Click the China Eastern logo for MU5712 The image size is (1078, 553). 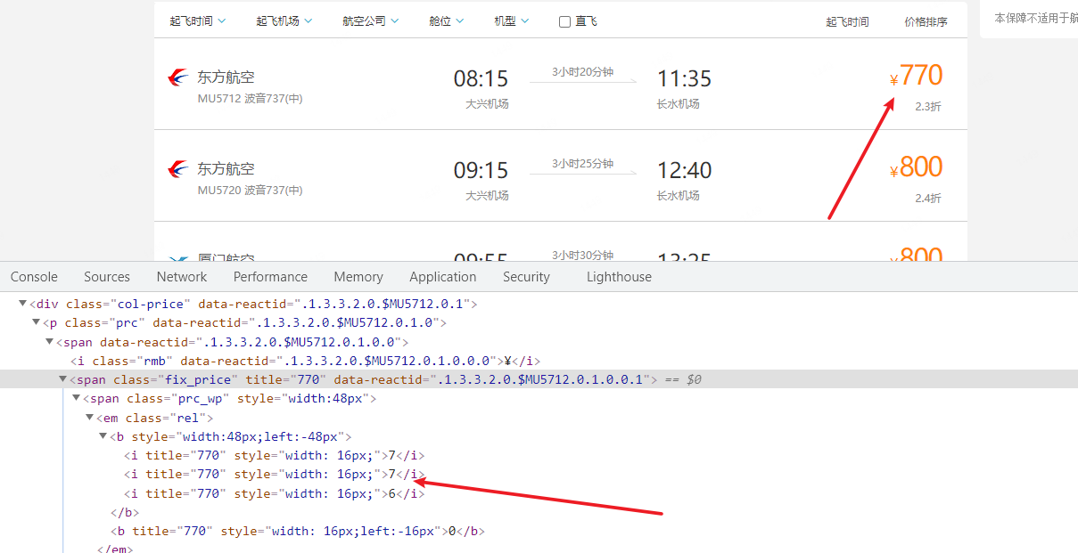(178, 77)
